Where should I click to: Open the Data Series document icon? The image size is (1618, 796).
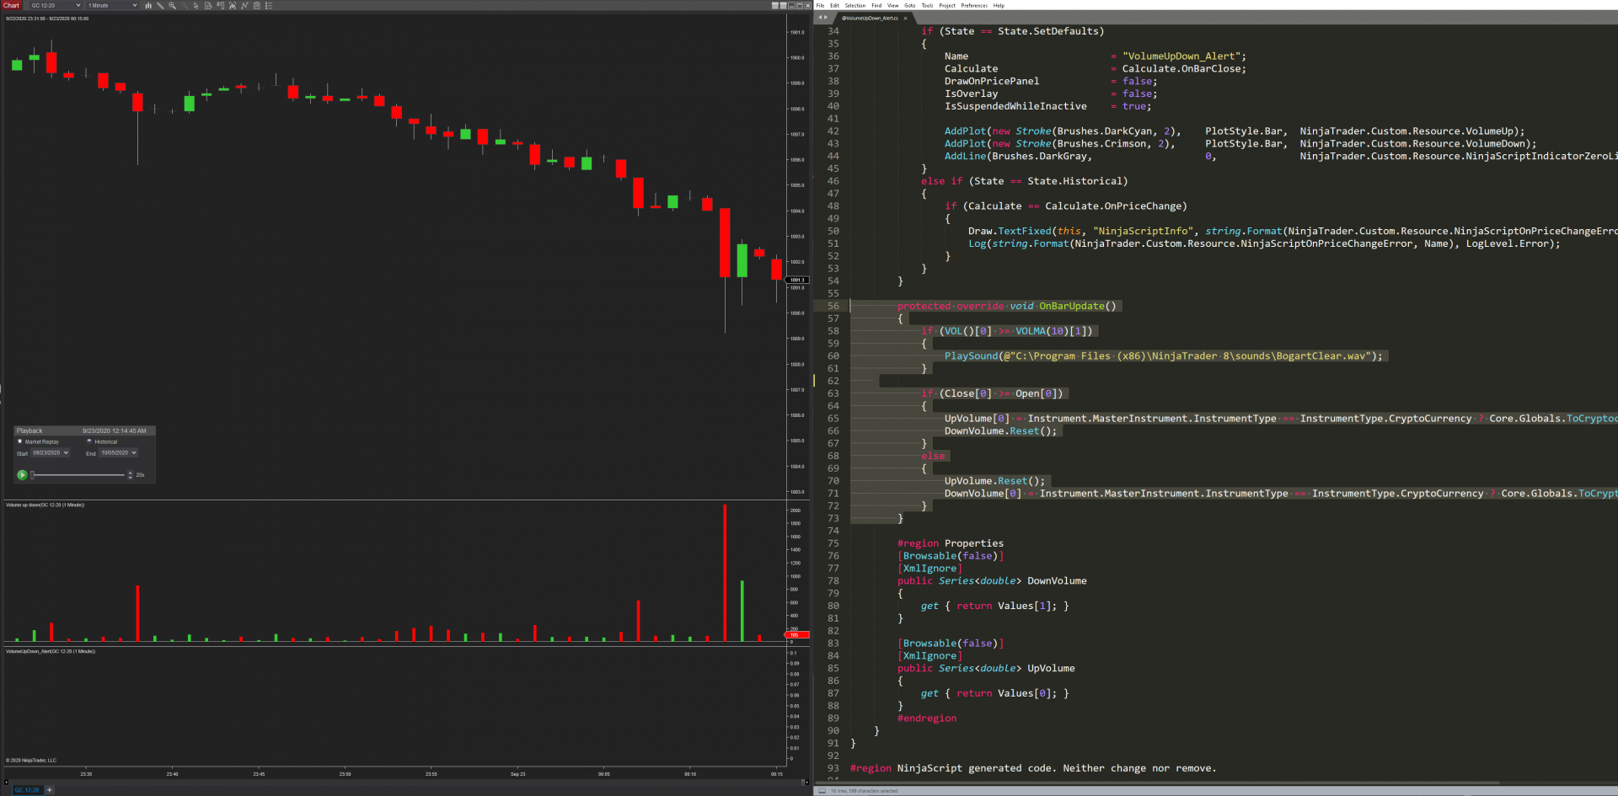tap(208, 6)
